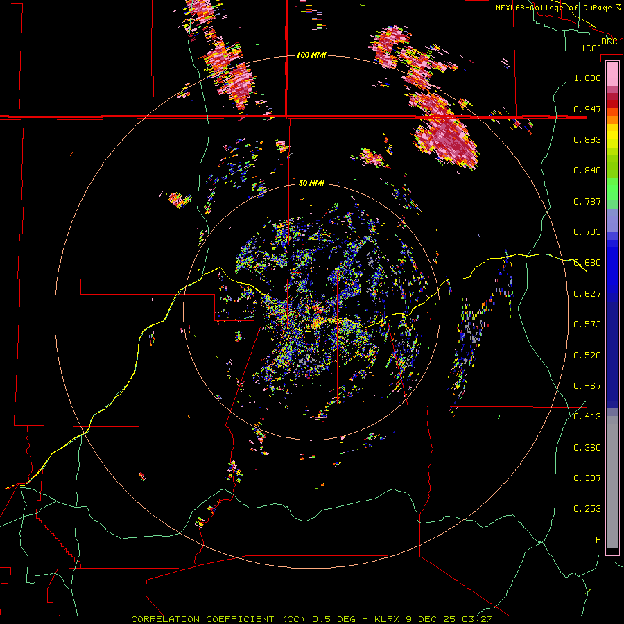The image size is (624, 624).
Task: Click the 0.573 legend value
Action: (x=587, y=324)
